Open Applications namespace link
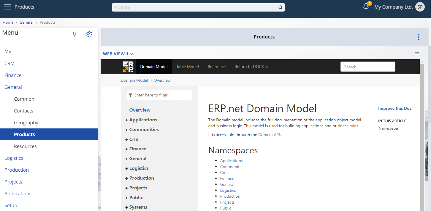The image size is (431, 211). click(x=231, y=161)
